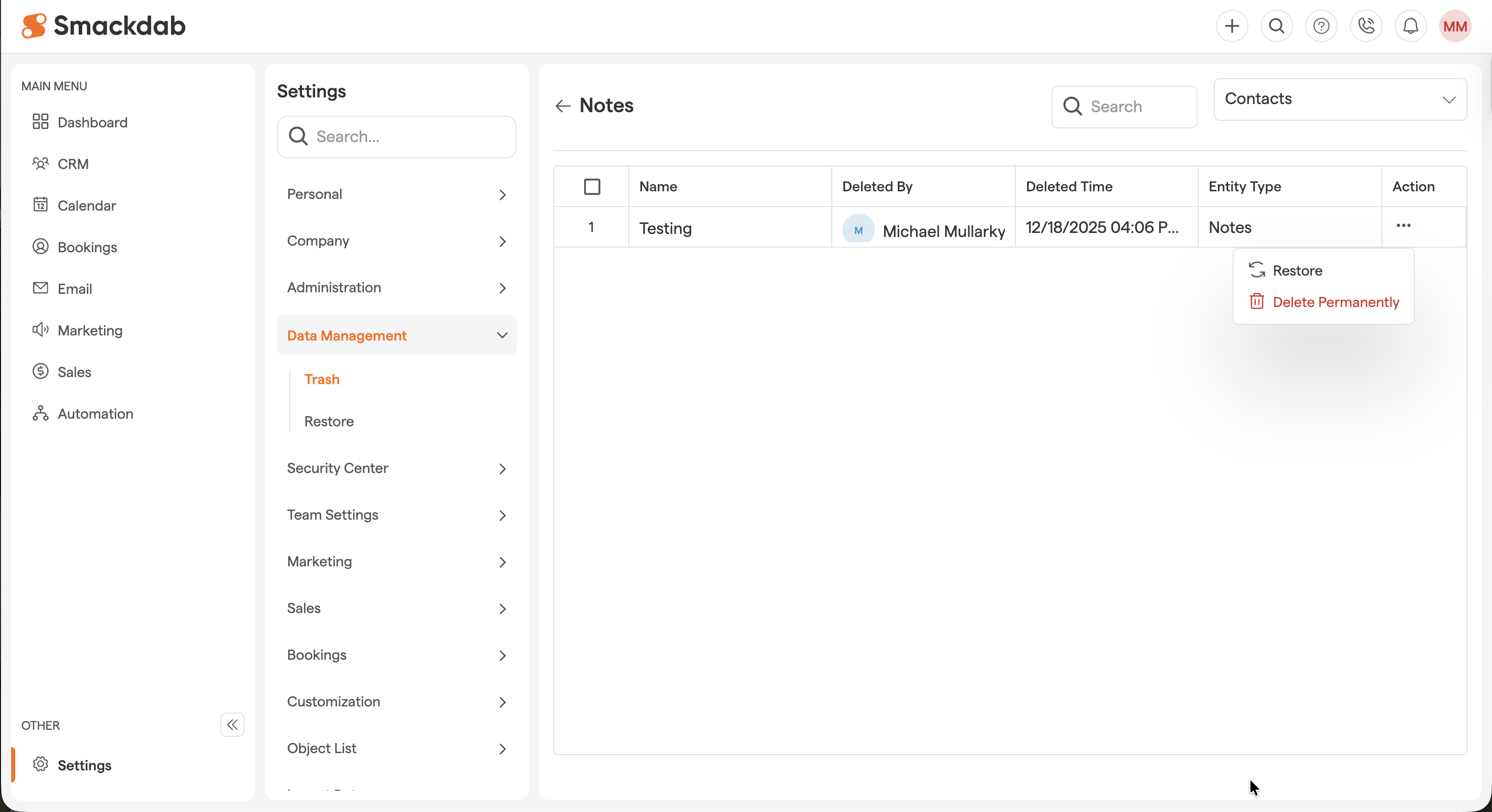Select Delete Permanently from the action menu
The width and height of the screenshot is (1492, 812).
1336,302
